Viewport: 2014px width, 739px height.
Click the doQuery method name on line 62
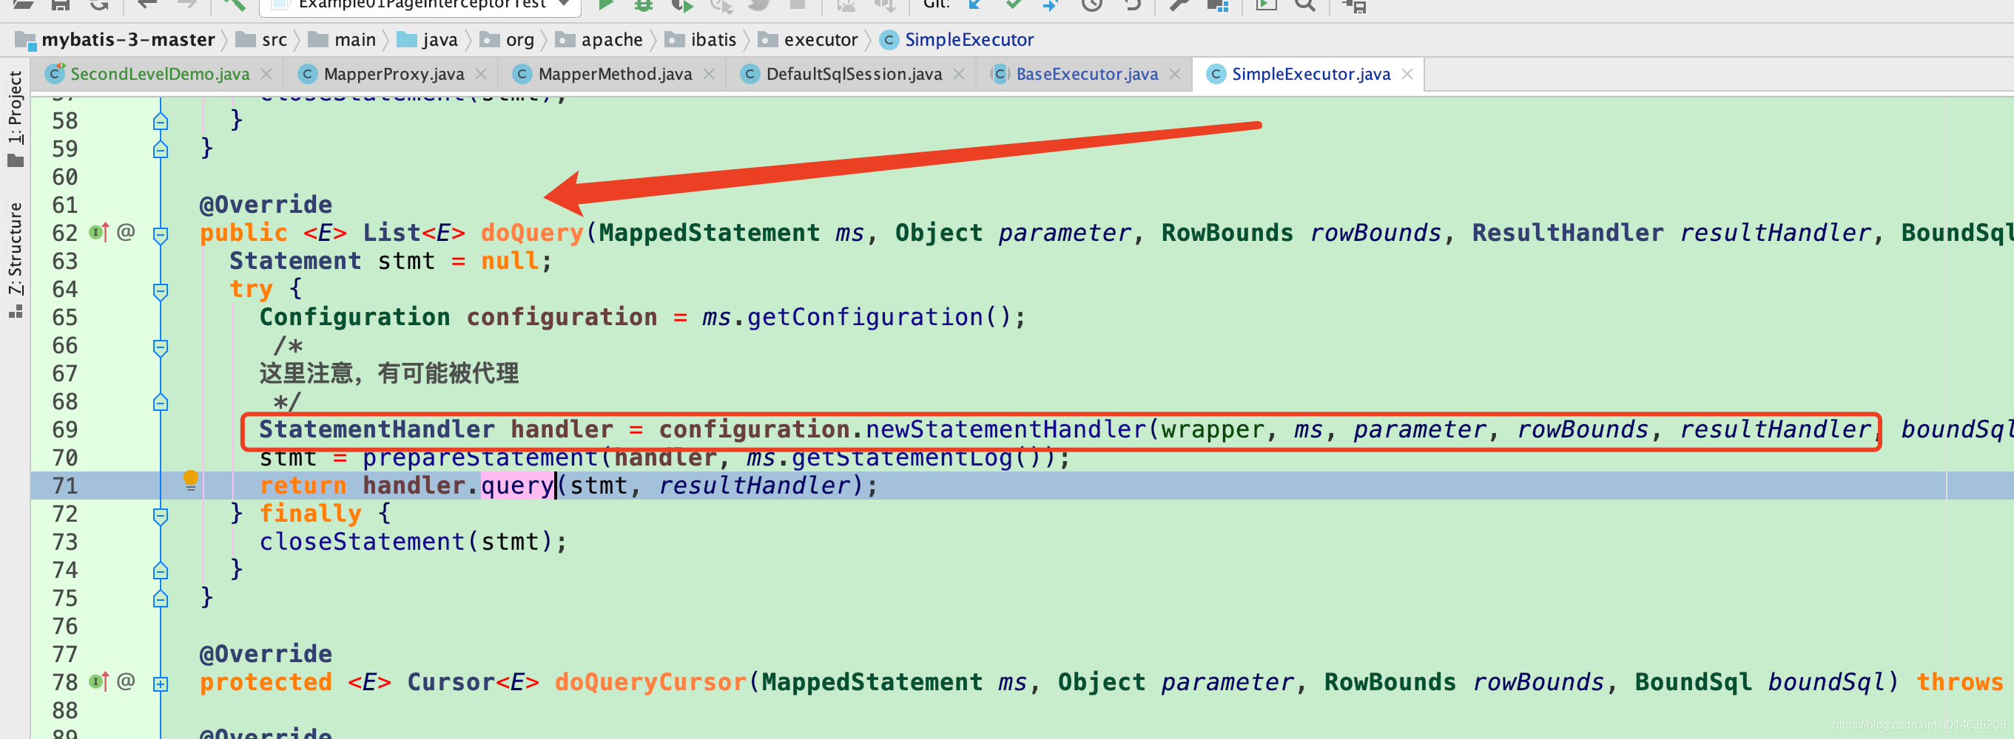[x=532, y=233]
